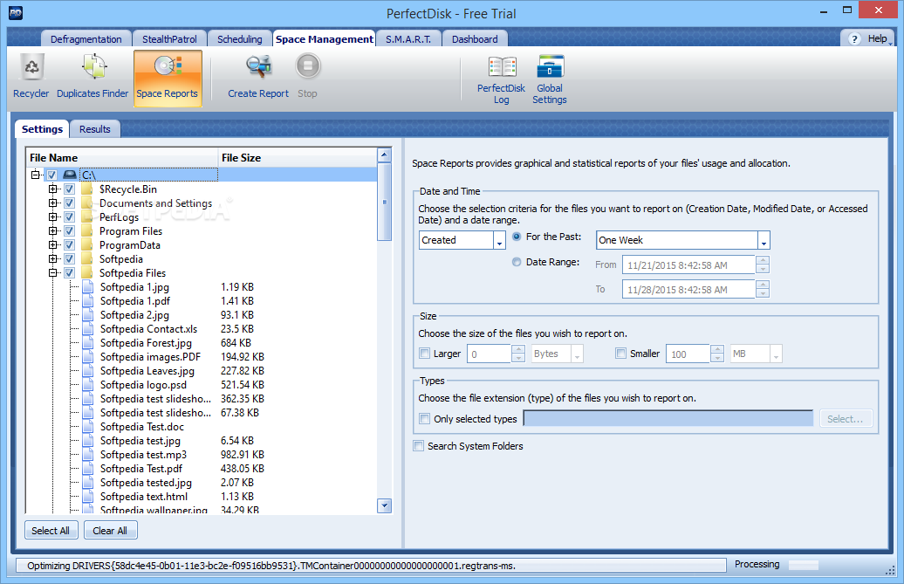
Task: Click the Softpedia 1.jpg file icon
Action: (87, 286)
